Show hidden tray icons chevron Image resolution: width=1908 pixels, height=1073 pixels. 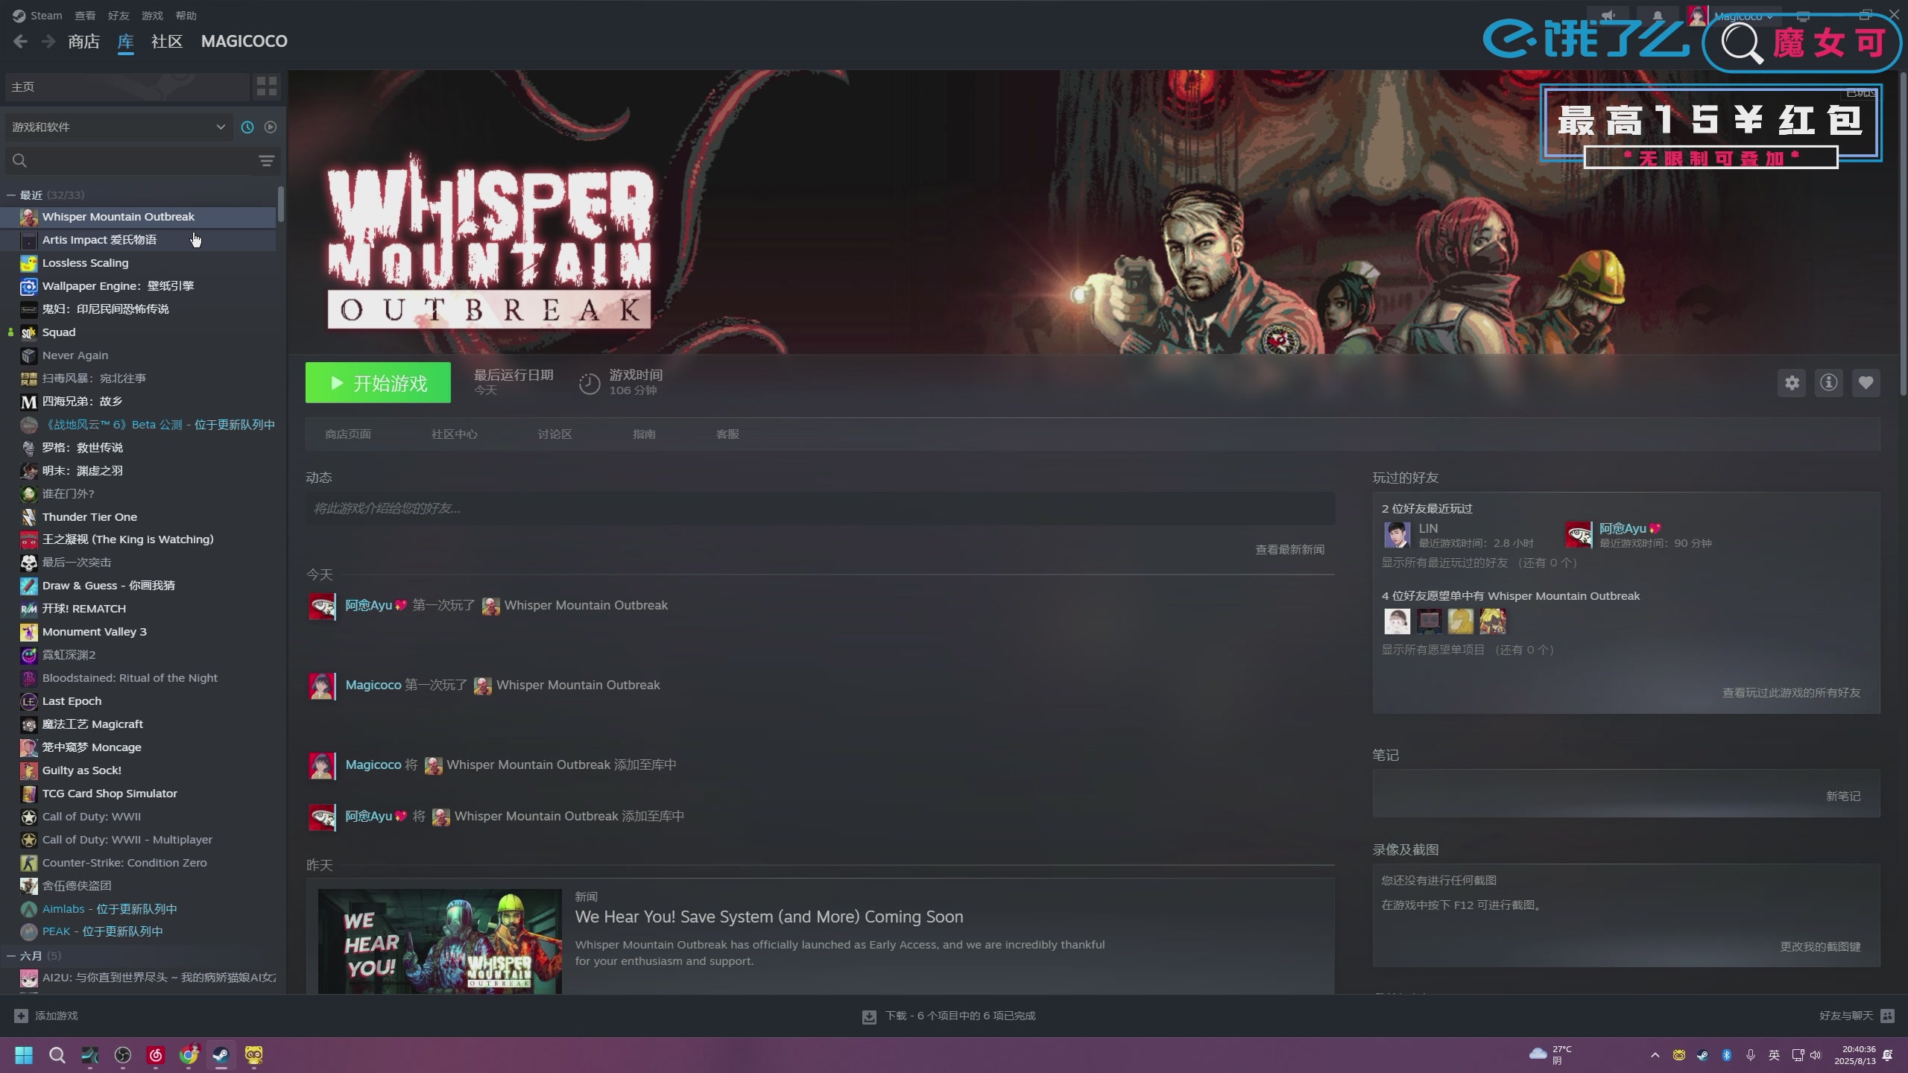[x=1655, y=1055]
